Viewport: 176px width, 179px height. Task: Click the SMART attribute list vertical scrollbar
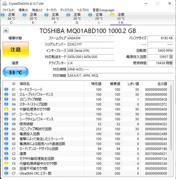[171, 118]
